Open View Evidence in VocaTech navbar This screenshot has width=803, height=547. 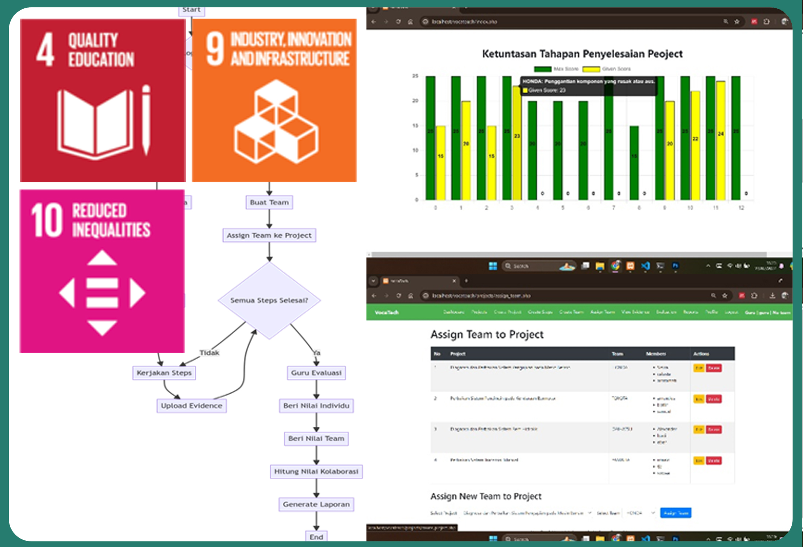[635, 312]
